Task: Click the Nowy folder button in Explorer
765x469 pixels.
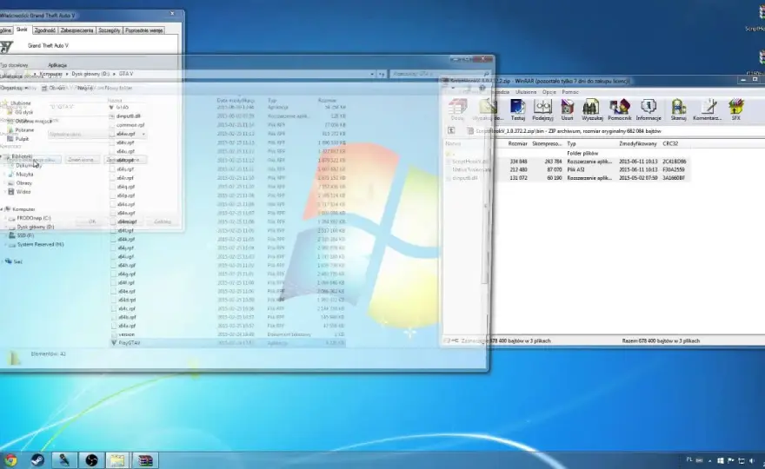Action: click(118, 89)
